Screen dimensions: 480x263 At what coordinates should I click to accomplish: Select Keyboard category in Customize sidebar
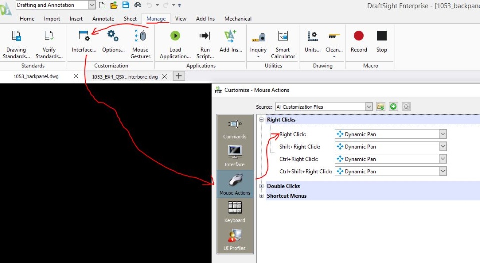point(235,212)
